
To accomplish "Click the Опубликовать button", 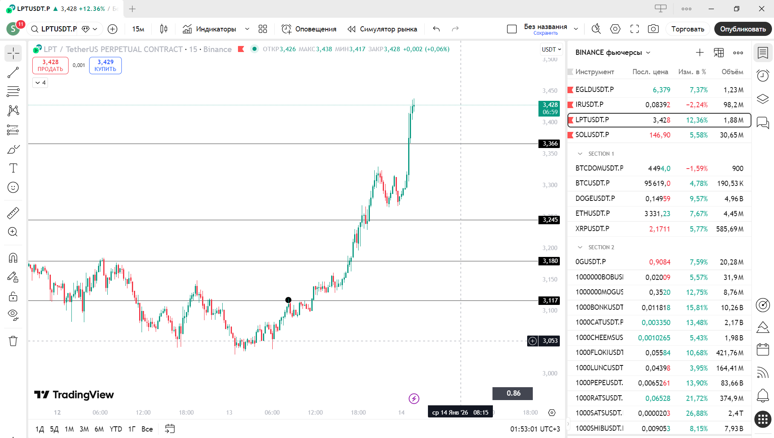I will 743,29.
